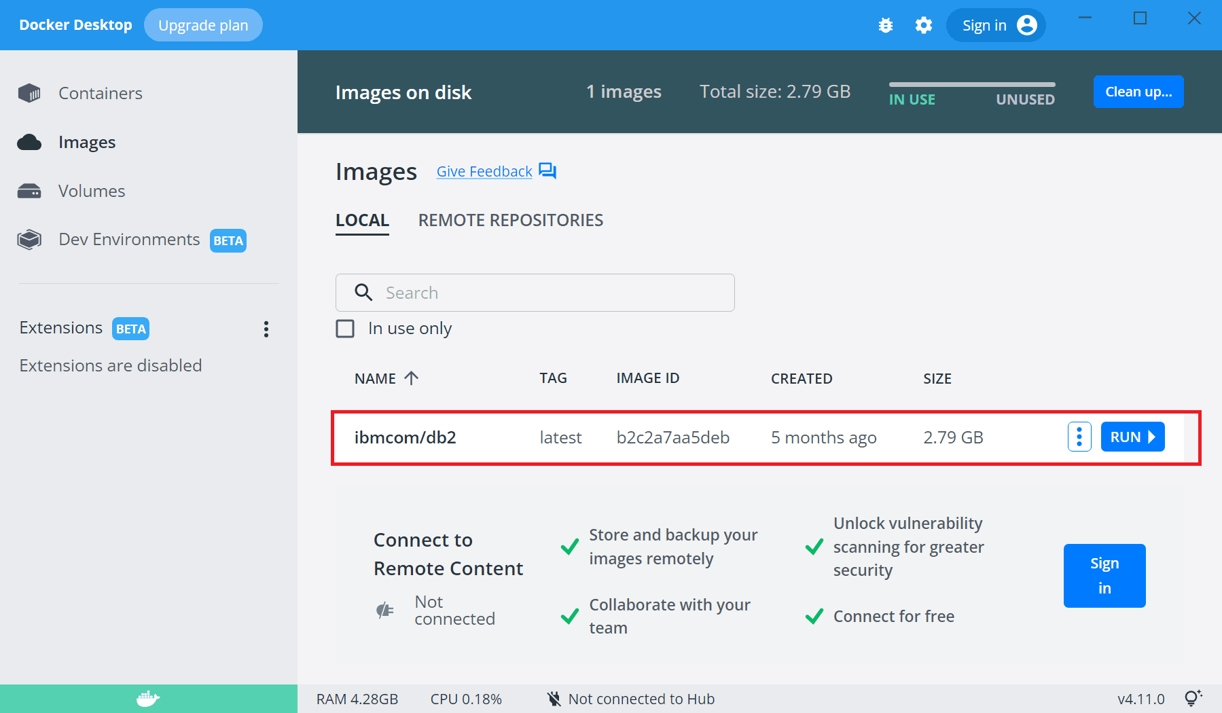
Task: Click the RAM 4.28GB status entry
Action: (x=357, y=699)
